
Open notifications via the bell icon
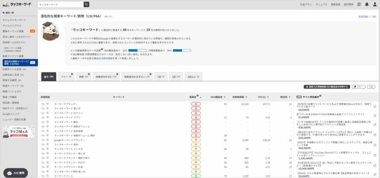(367, 4)
